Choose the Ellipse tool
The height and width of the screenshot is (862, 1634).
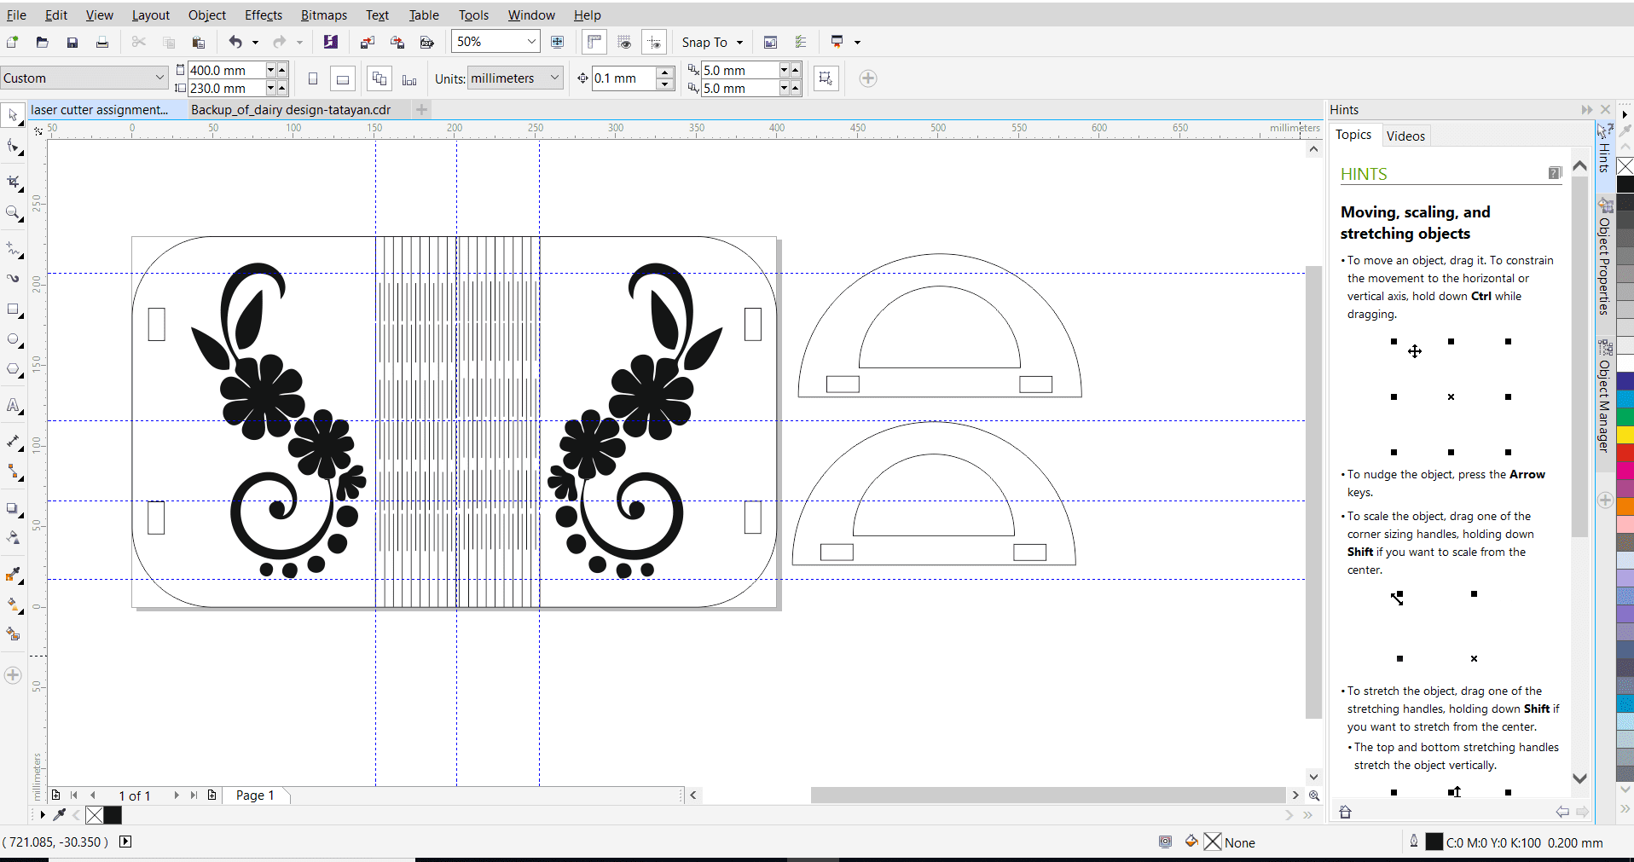click(13, 339)
